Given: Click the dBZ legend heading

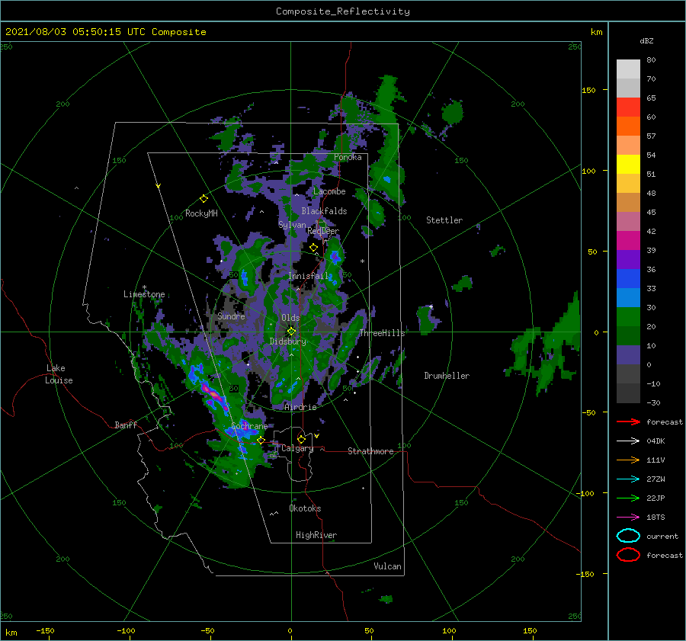Looking at the screenshot, I should tap(646, 41).
